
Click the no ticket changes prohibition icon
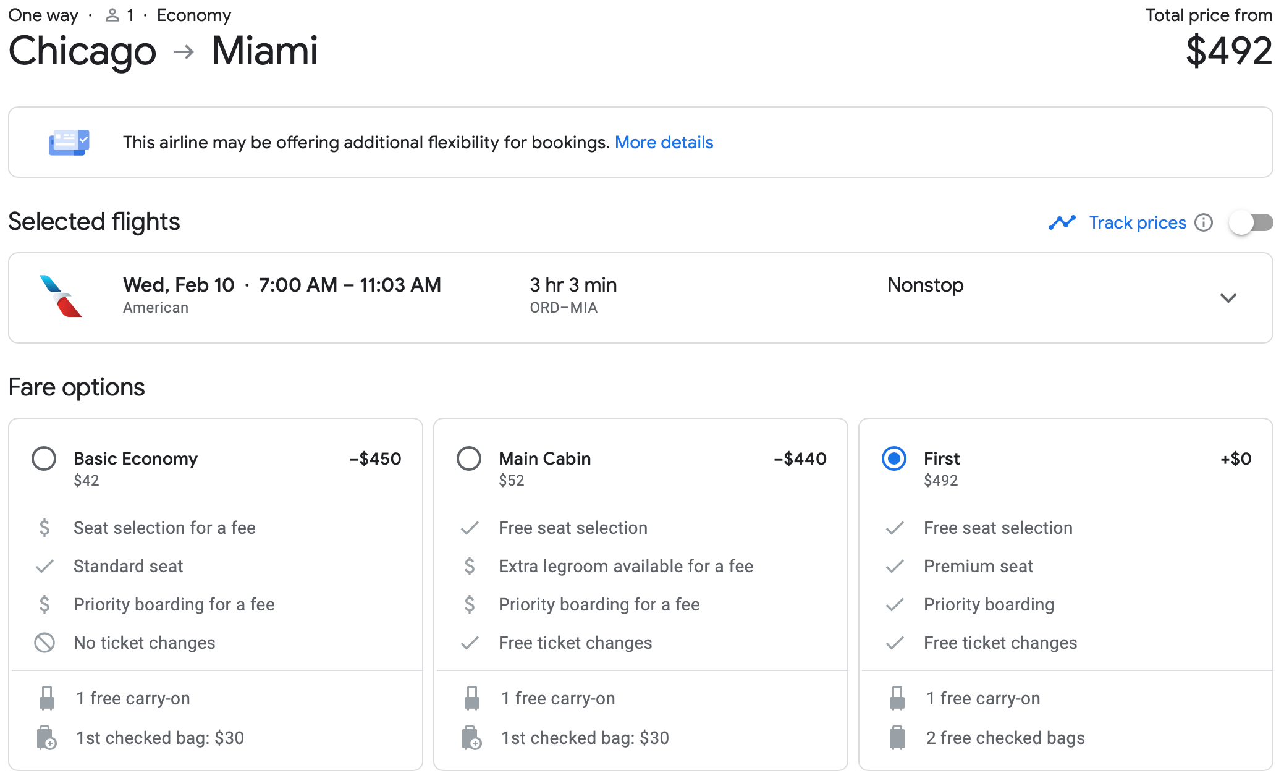point(44,643)
